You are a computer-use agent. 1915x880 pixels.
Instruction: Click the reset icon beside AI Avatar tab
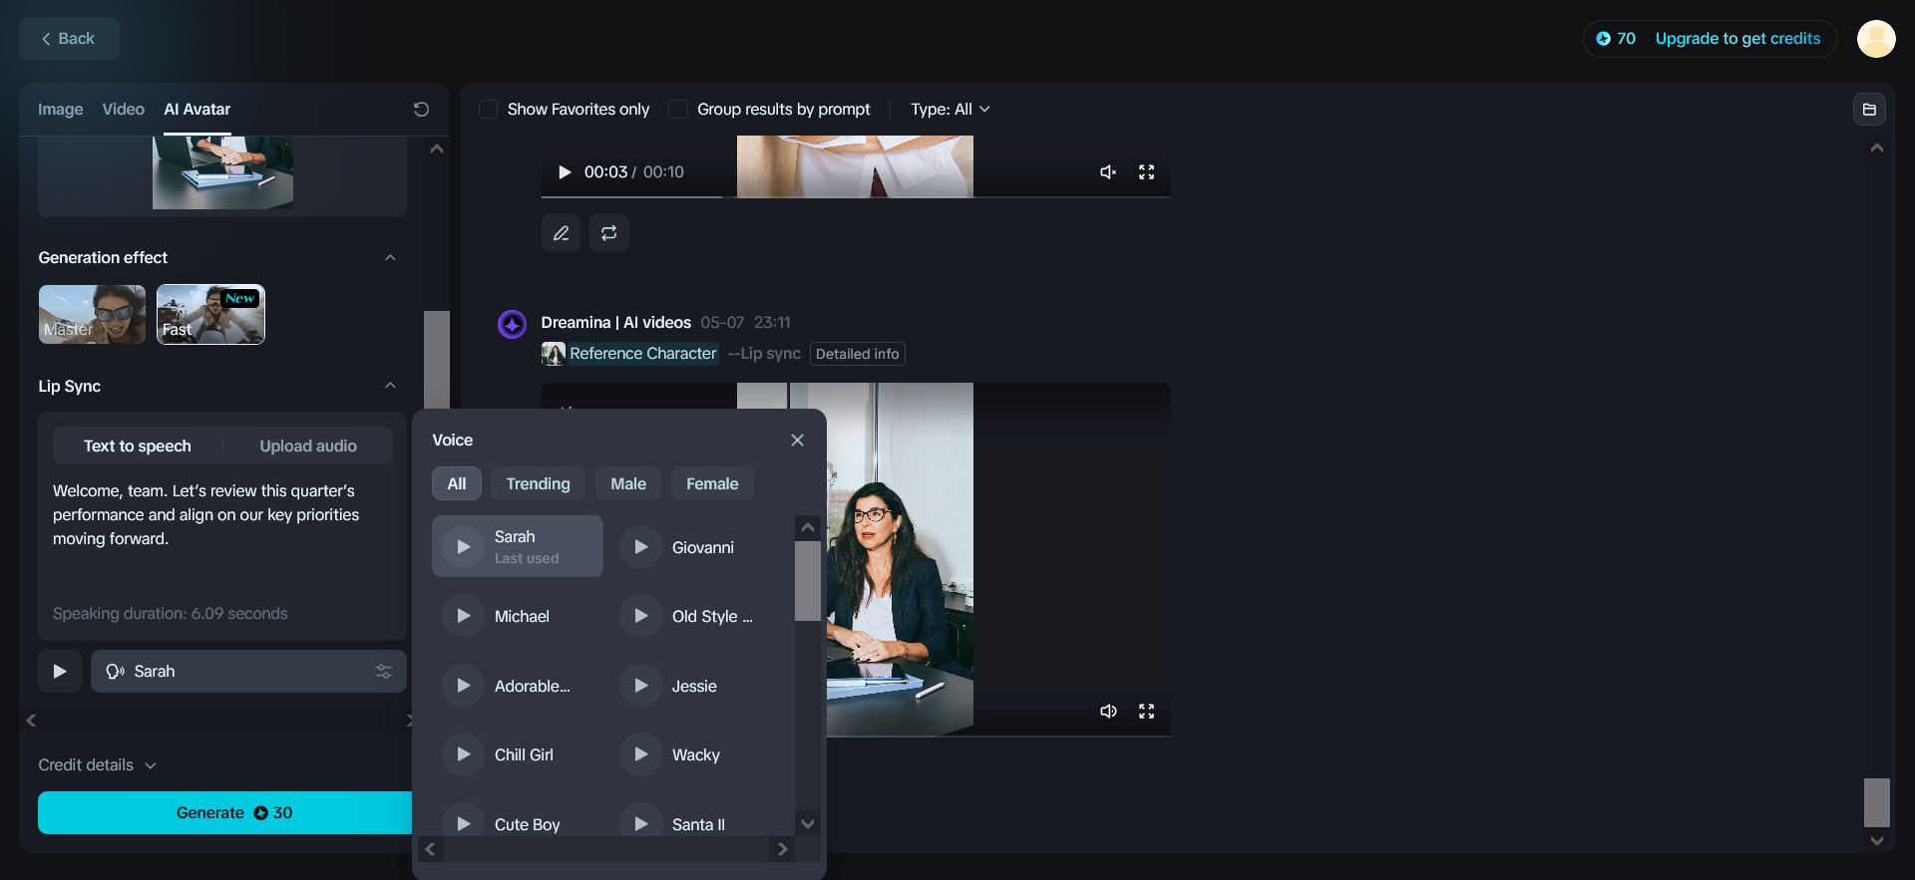(x=421, y=110)
